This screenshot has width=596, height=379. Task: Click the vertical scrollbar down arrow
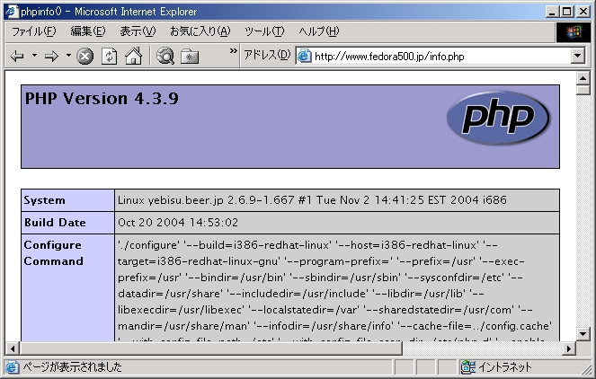pos(583,334)
